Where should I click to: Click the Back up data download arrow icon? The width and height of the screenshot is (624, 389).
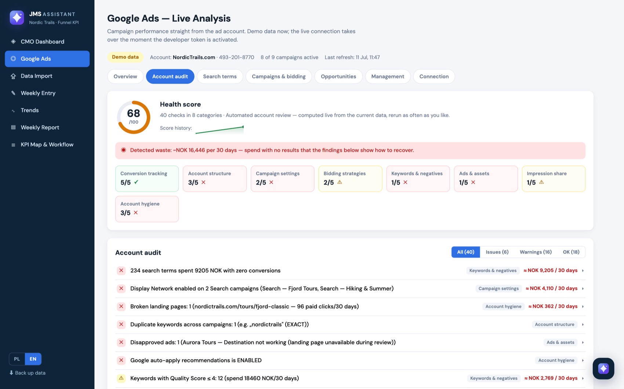[11, 373]
